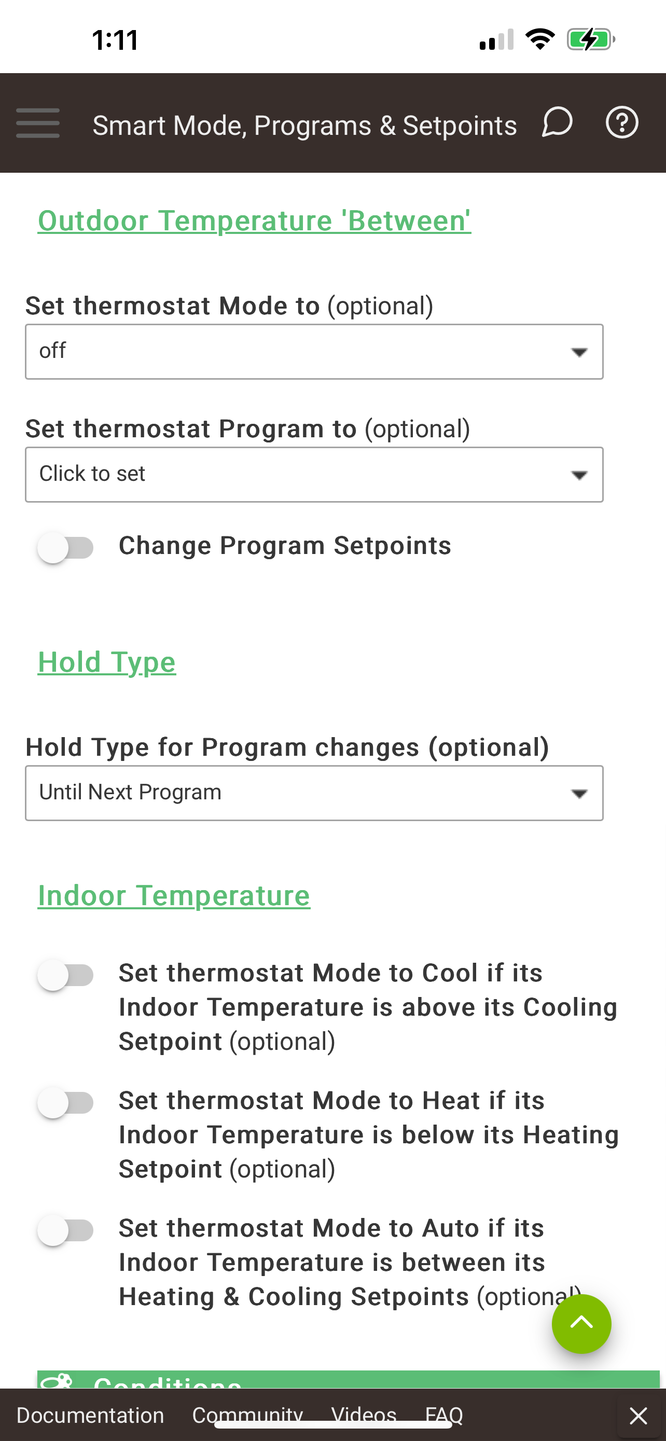Close the bottom links bar with X
Viewport: 666px width, 1441px height.
(638, 1416)
